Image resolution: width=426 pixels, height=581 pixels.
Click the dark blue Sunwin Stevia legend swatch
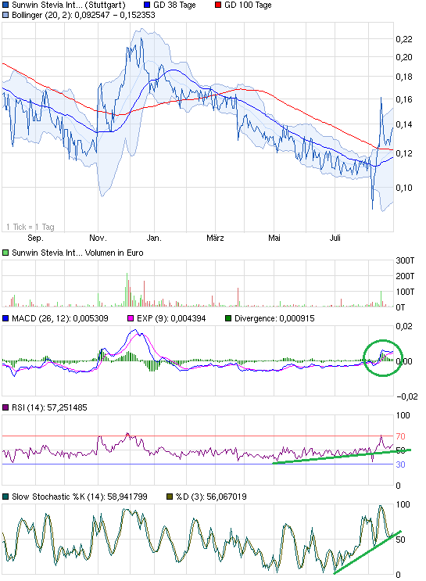5,5
